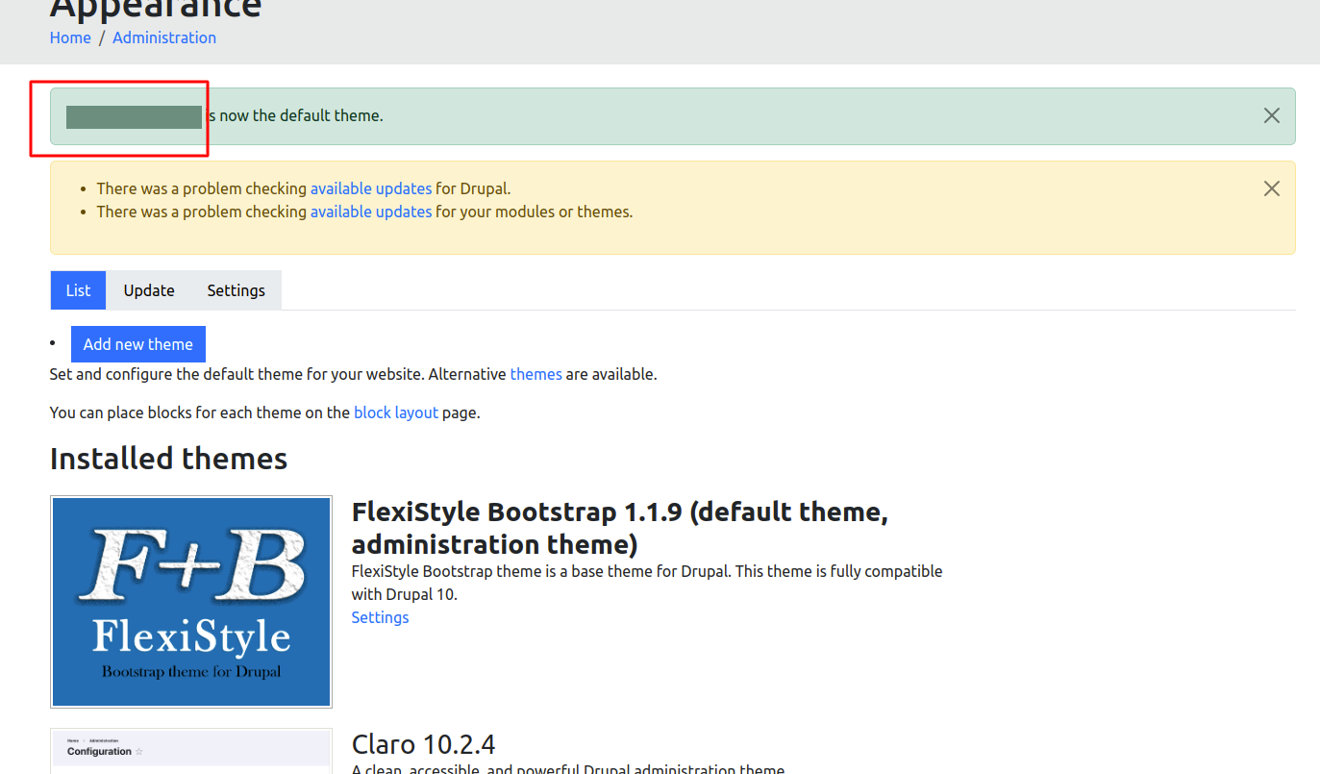Open Settings link under FlexiStyle Bootstrap
Image resolution: width=1320 pixels, height=774 pixels.
click(x=380, y=617)
